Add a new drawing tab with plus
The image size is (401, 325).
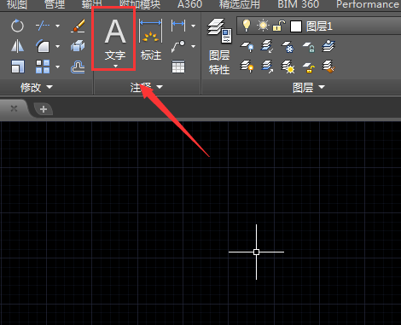(44, 109)
